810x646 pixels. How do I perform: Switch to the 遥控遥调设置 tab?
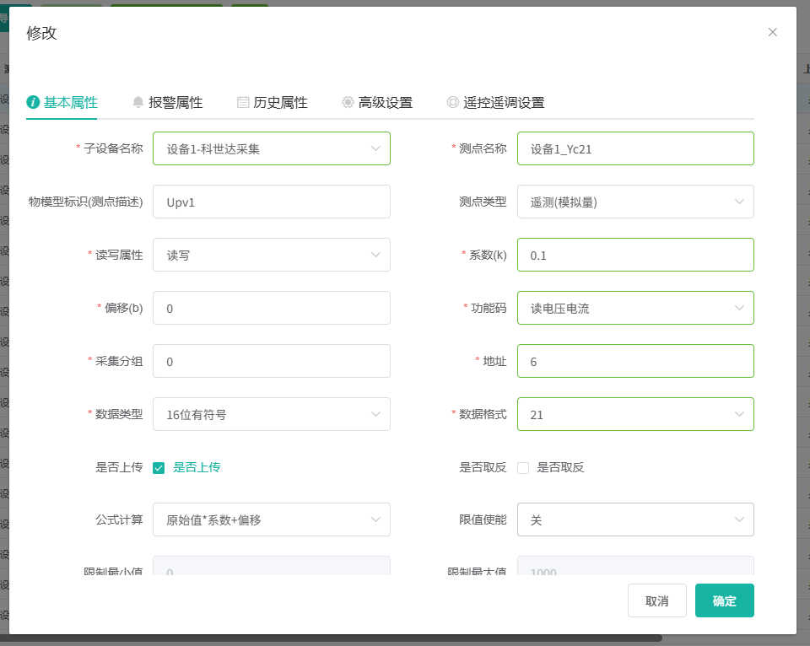503,103
